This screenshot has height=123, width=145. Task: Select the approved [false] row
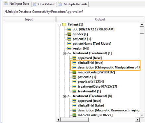(x=90, y=58)
